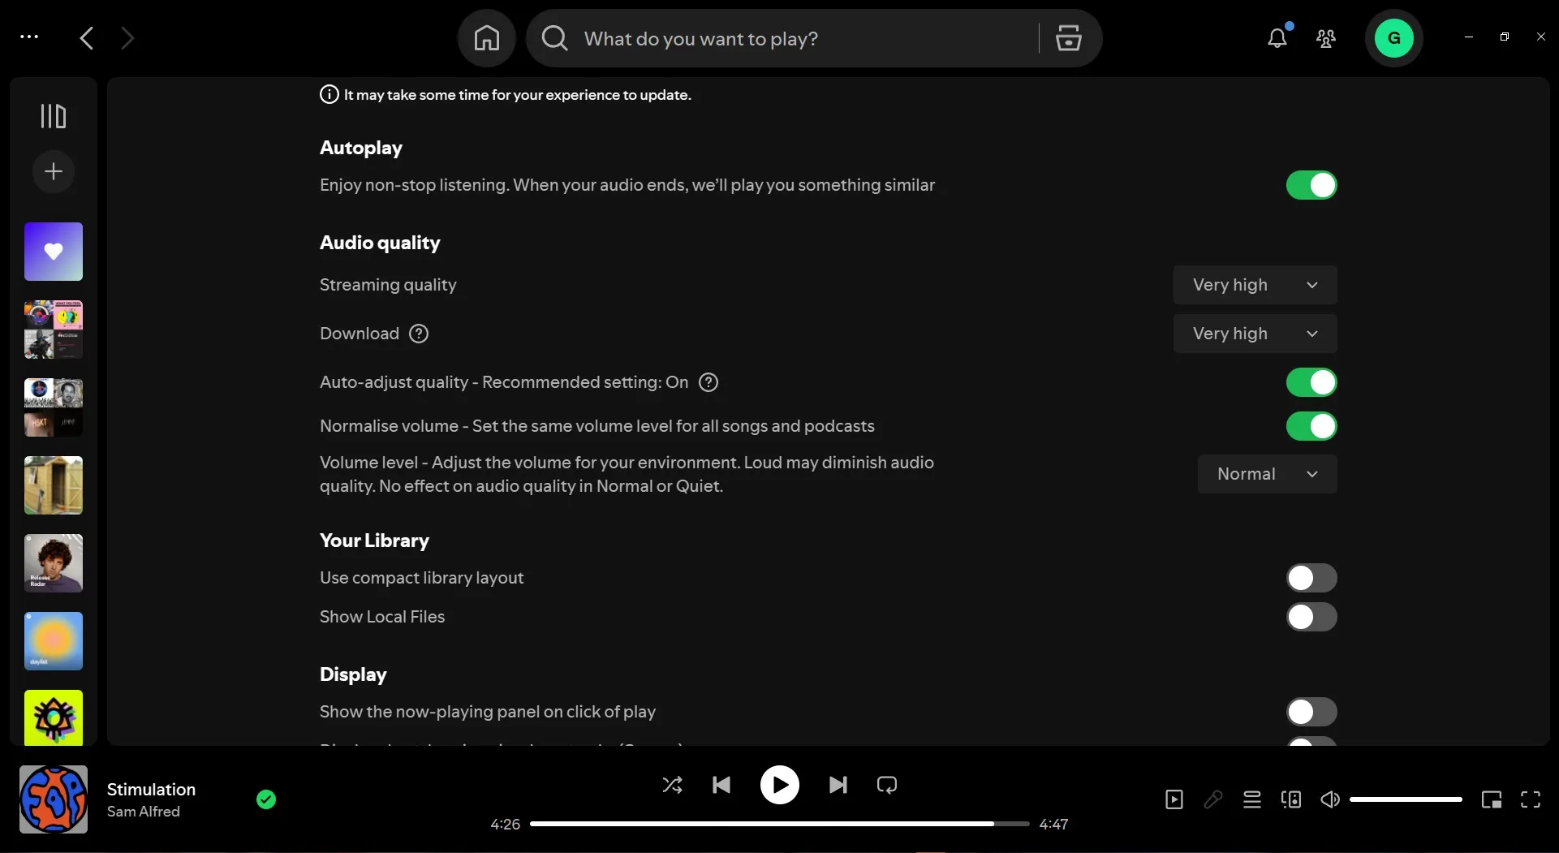This screenshot has height=853, width=1559.
Task: Open the miniplayer icon
Action: pyautogui.click(x=1492, y=799)
